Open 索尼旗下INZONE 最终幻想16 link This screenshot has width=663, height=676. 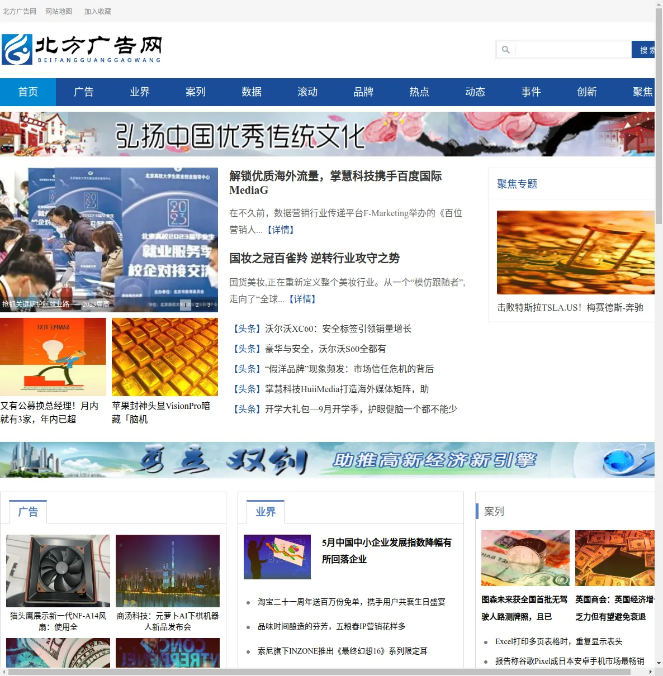[x=343, y=651]
